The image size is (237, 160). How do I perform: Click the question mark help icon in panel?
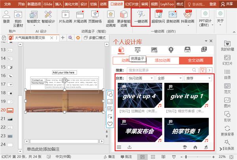(204, 50)
